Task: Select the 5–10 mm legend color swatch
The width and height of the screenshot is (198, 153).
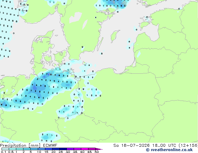Action: tap(34, 149)
